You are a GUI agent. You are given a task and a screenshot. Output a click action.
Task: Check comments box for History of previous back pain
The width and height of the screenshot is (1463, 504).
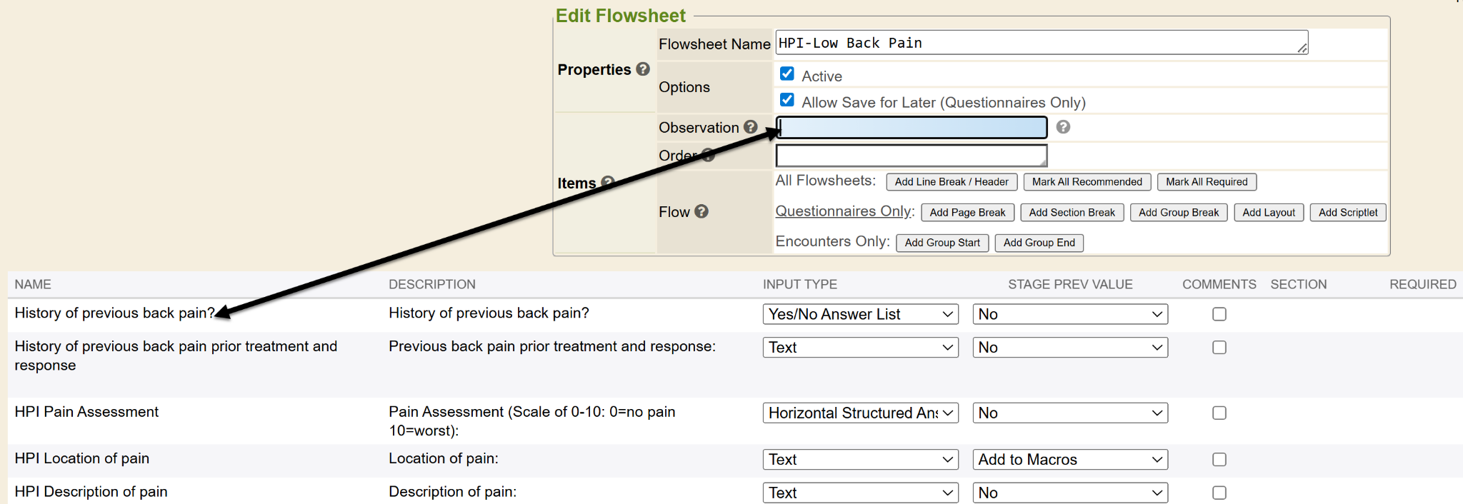[x=1219, y=314]
